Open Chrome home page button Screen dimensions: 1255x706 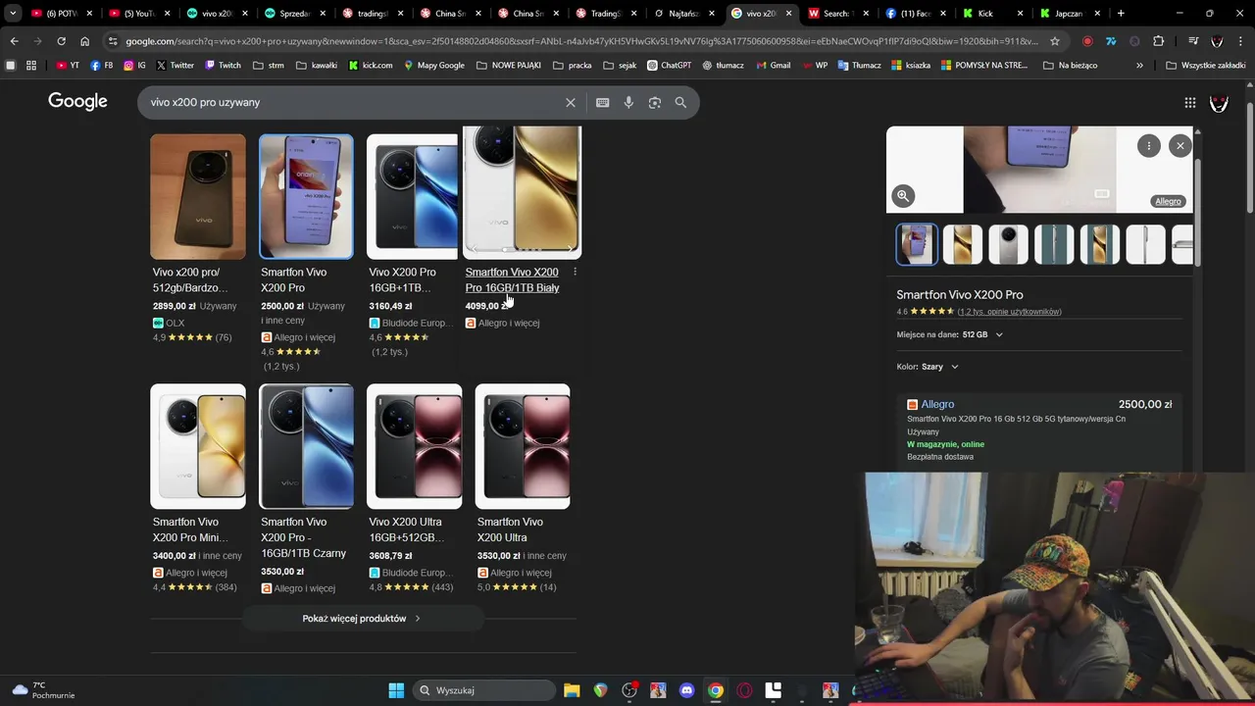[x=84, y=41]
